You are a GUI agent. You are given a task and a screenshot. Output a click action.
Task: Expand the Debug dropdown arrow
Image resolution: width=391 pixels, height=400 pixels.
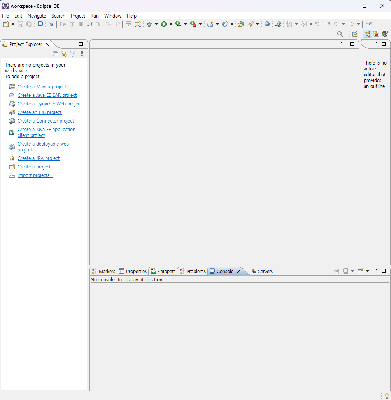click(x=156, y=24)
